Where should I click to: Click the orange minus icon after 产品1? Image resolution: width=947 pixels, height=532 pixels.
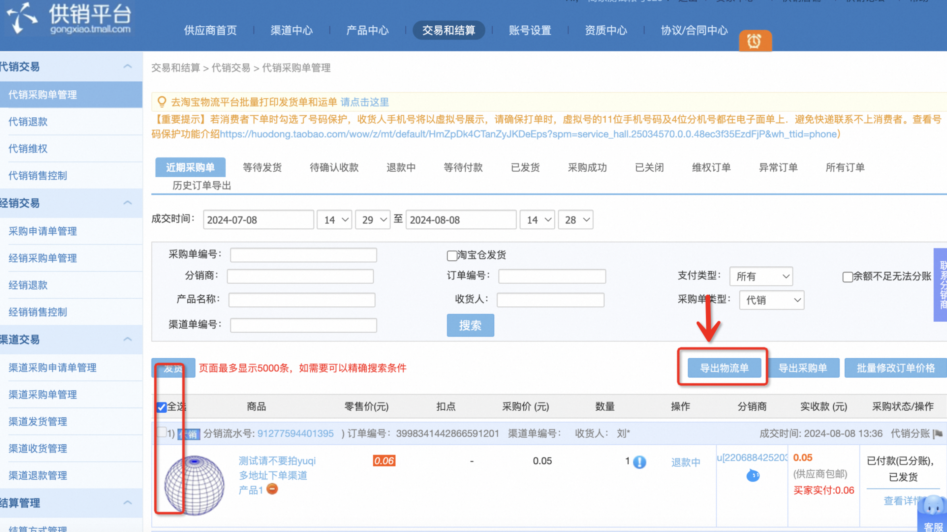[x=272, y=489]
